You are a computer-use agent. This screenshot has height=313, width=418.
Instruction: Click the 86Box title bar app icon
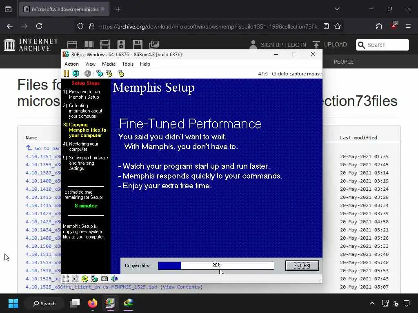(x=66, y=54)
